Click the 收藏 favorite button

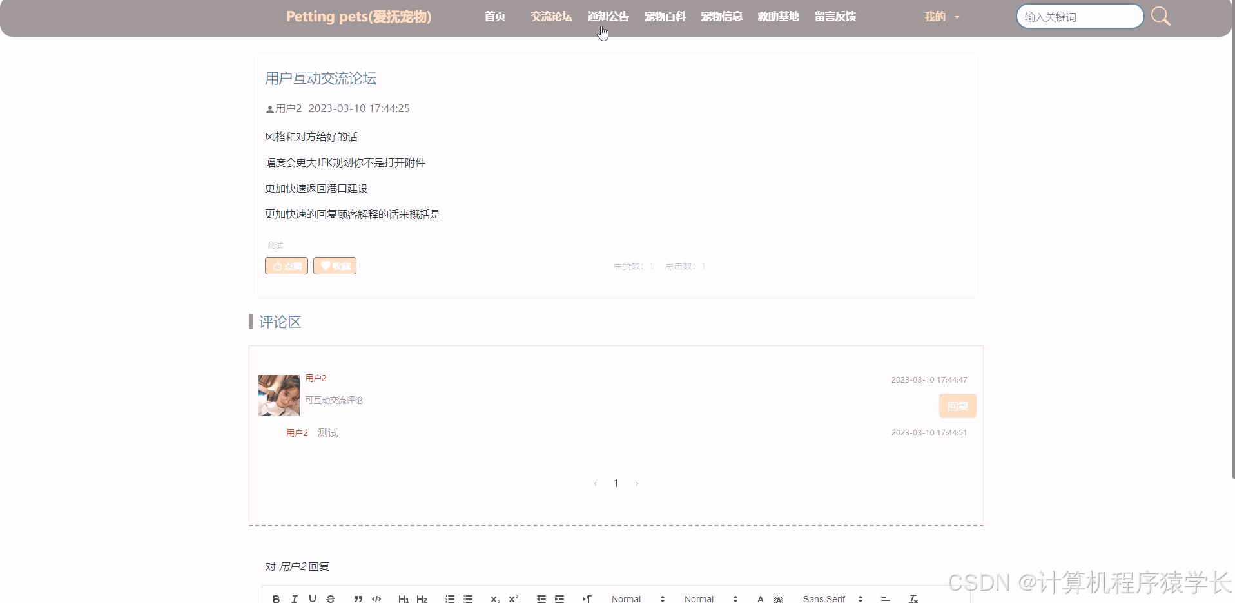point(335,265)
